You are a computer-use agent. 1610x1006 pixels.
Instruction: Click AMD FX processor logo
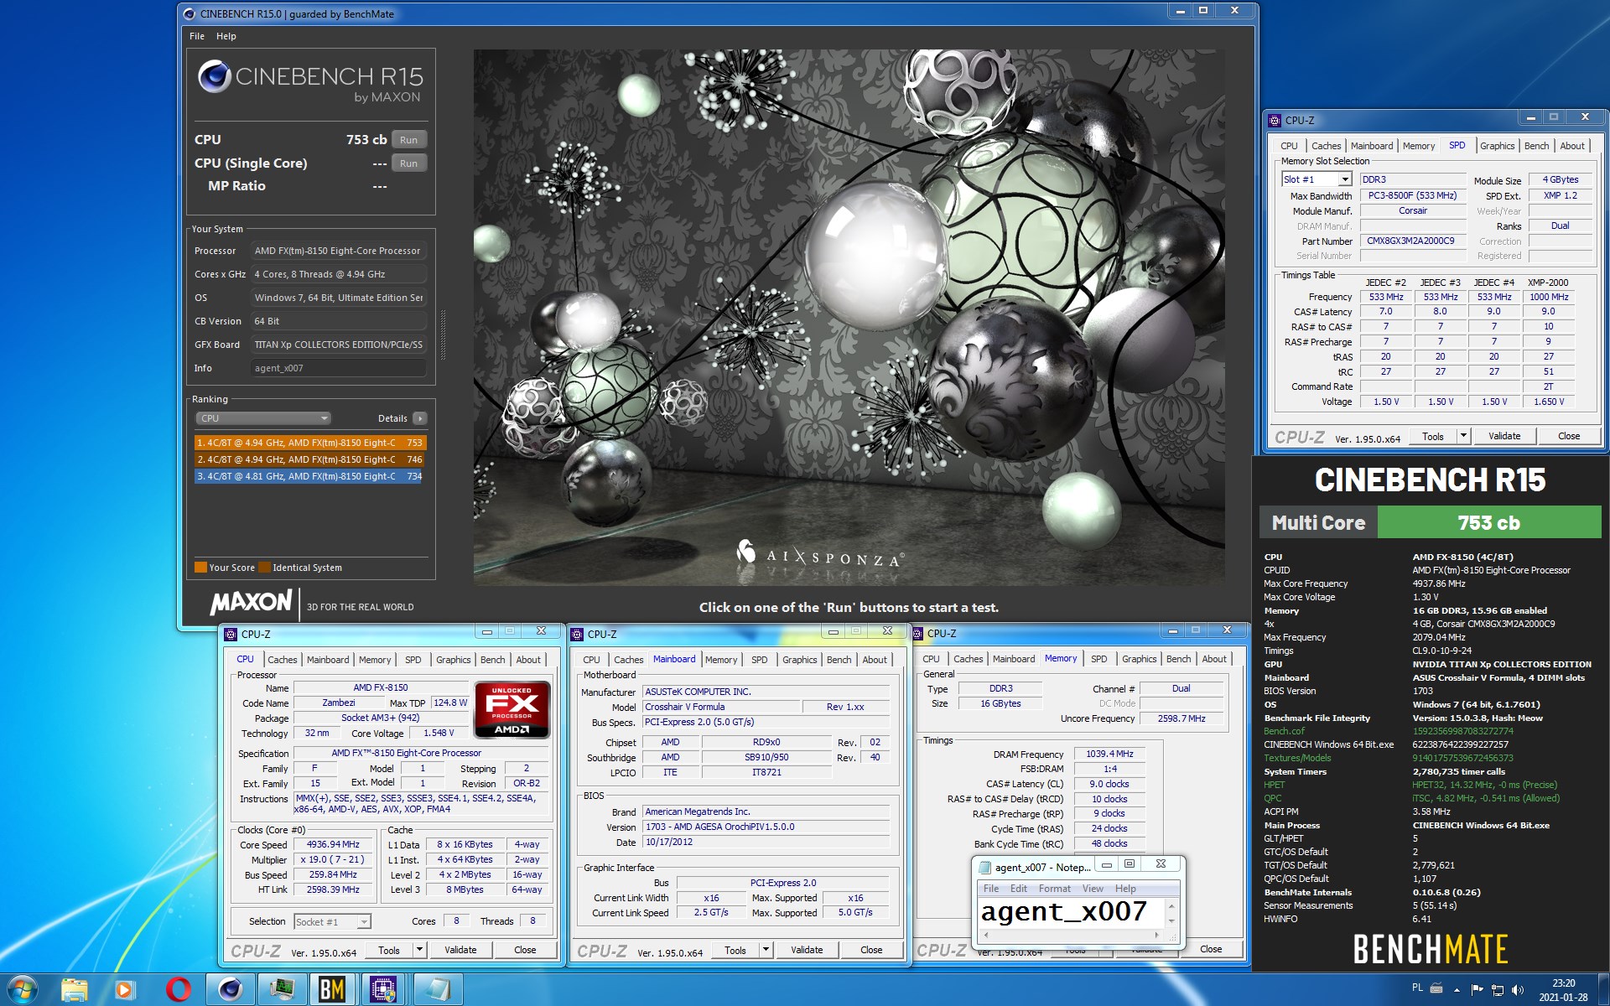point(512,709)
